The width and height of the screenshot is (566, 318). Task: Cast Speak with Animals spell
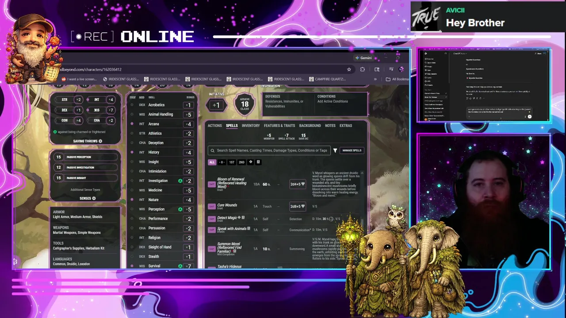click(212, 230)
